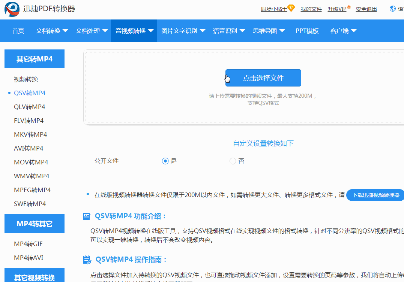The width and height of the screenshot is (404, 282).
Task: Click the globe language icon
Action: tap(392, 9)
